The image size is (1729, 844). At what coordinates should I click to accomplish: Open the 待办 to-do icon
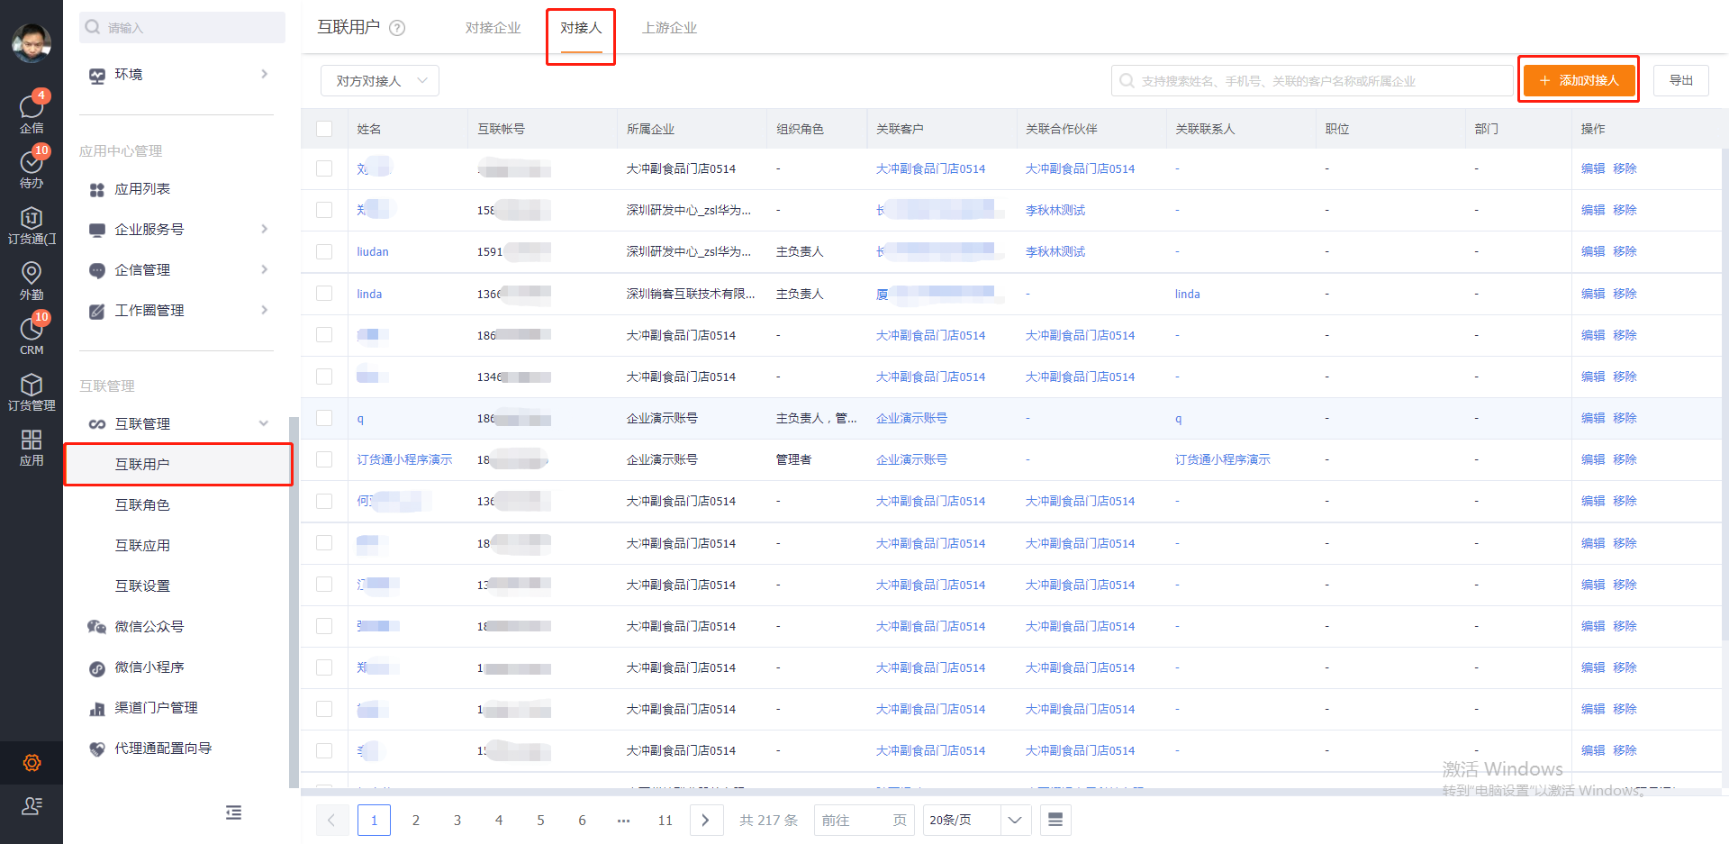[32, 163]
